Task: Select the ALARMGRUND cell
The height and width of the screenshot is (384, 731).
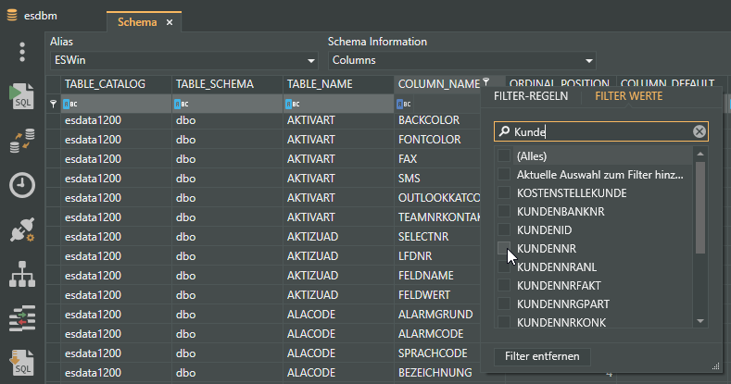Action: [437, 315]
